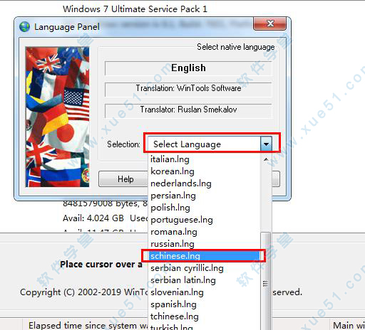The width and height of the screenshot is (365, 330).
Task: Close the Language Panel window
Action: [x=269, y=23]
